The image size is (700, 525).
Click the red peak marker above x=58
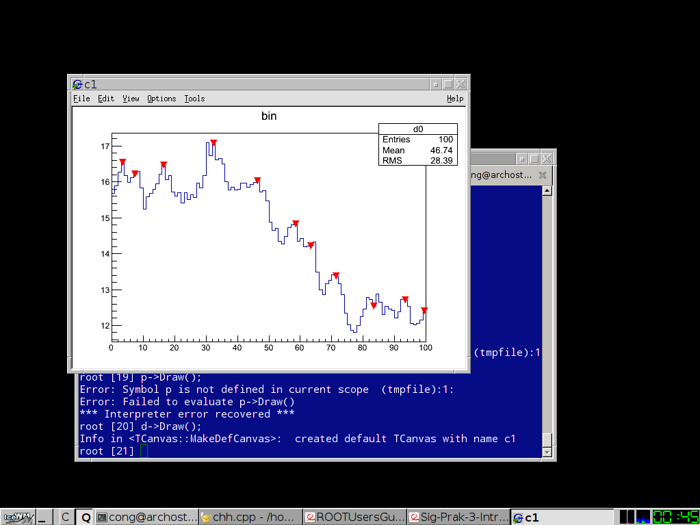[x=296, y=223]
